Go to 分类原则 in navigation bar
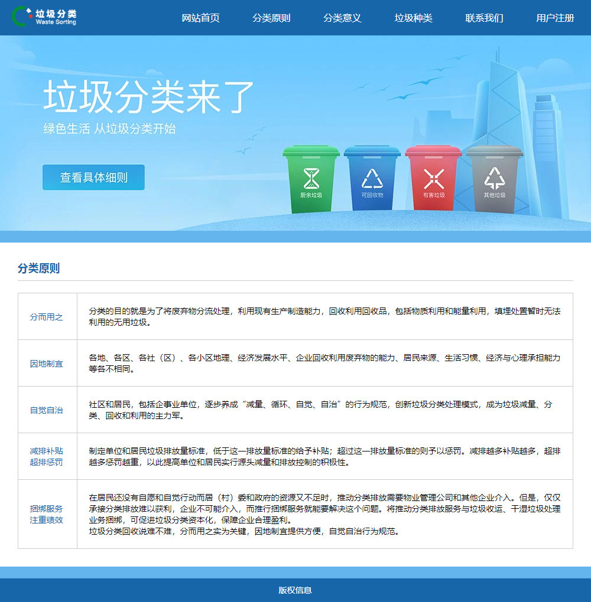Image resolution: width=591 pixels, height=602 pixels. 271,18
